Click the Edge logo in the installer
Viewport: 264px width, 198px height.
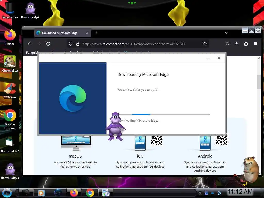pos(72,98)
